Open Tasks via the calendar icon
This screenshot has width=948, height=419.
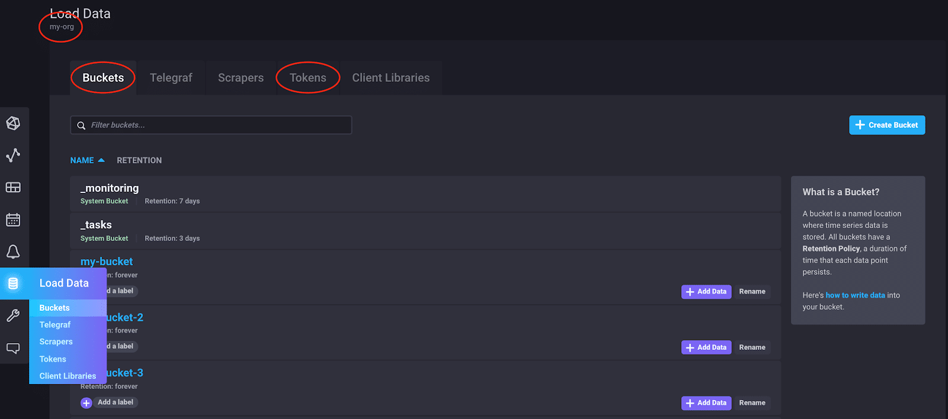point(14,220)
